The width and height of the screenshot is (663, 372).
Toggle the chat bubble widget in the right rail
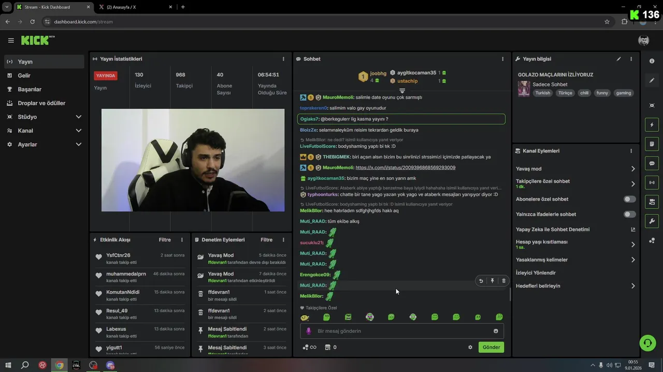(x=652, y=163)
